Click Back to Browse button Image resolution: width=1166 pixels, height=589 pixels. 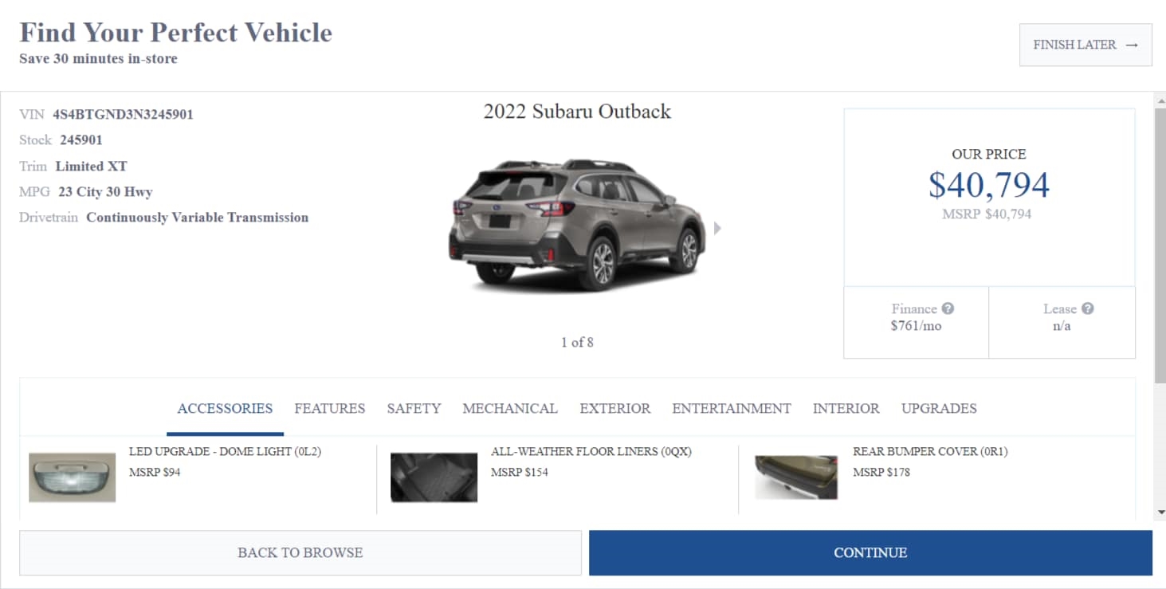[300, 552]
